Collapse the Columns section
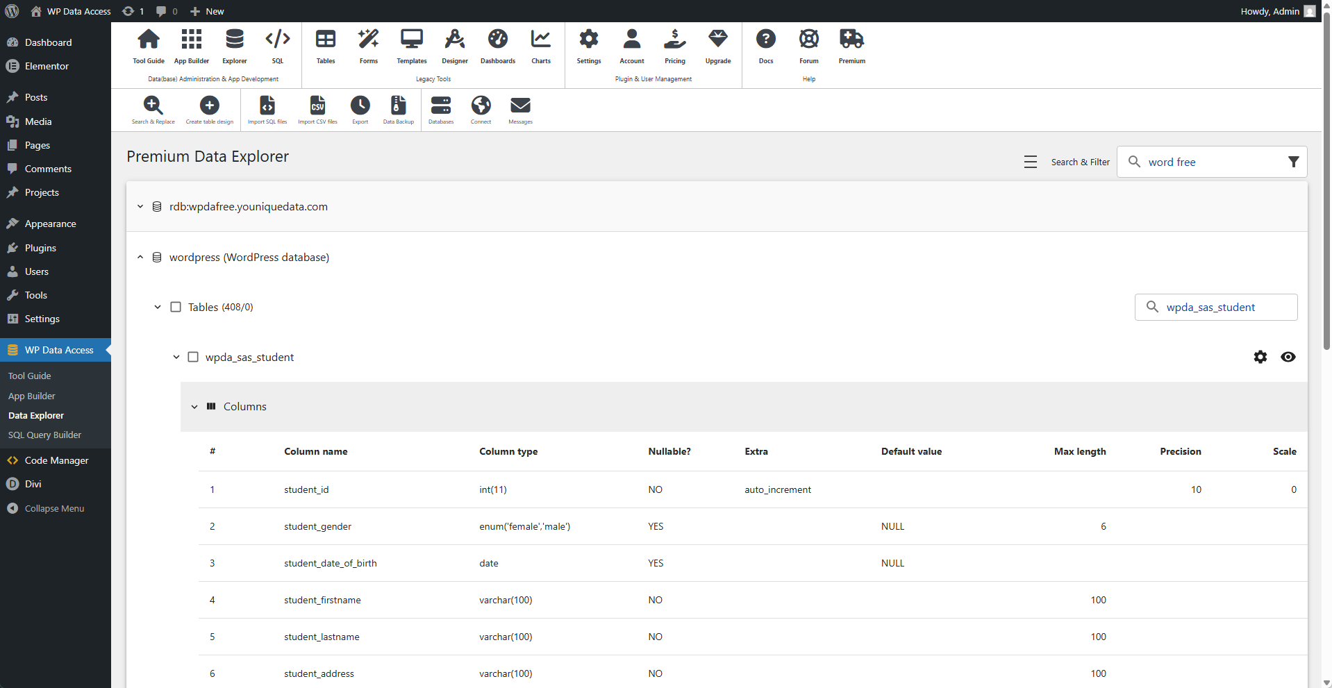The height and width of the screenshot is (688, 1332). [194, 407]
